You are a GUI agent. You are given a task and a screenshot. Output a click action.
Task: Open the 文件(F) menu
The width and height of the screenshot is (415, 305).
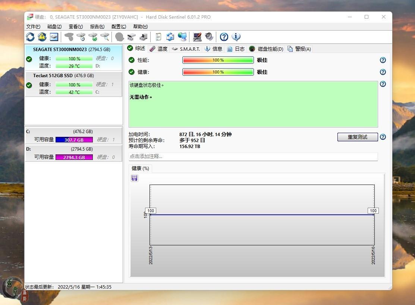33,26
